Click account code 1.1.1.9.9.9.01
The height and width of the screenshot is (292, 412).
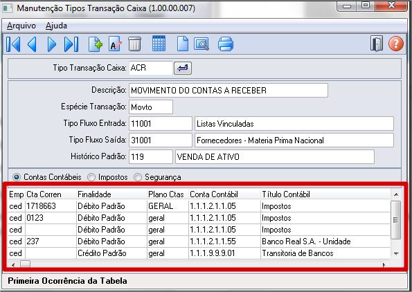224,253
